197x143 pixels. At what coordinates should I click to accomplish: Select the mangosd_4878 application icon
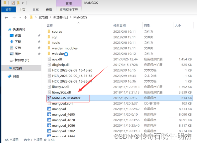49,120
